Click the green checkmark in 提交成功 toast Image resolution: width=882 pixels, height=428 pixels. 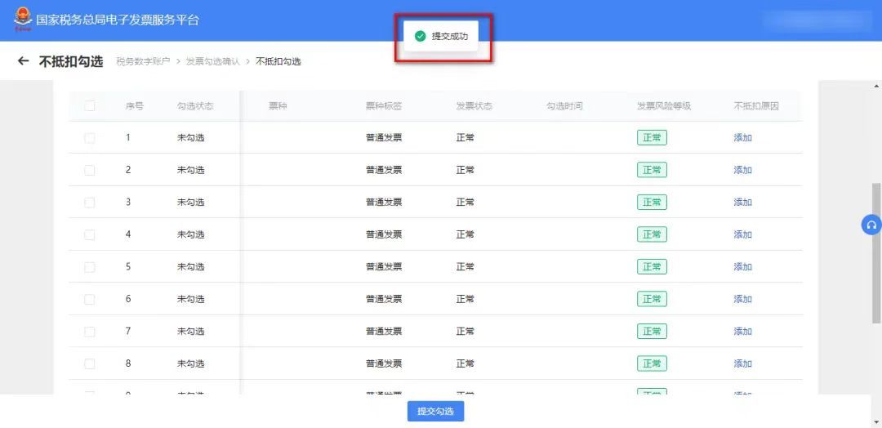point(420,36)
